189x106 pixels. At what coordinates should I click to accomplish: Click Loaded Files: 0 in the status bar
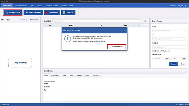coord(5,105)
